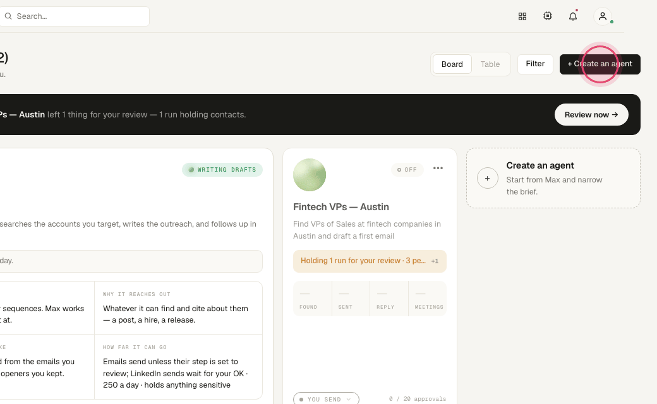
Task: Click banner text 'left 1 thing for your review'
Action: [97, 115]
